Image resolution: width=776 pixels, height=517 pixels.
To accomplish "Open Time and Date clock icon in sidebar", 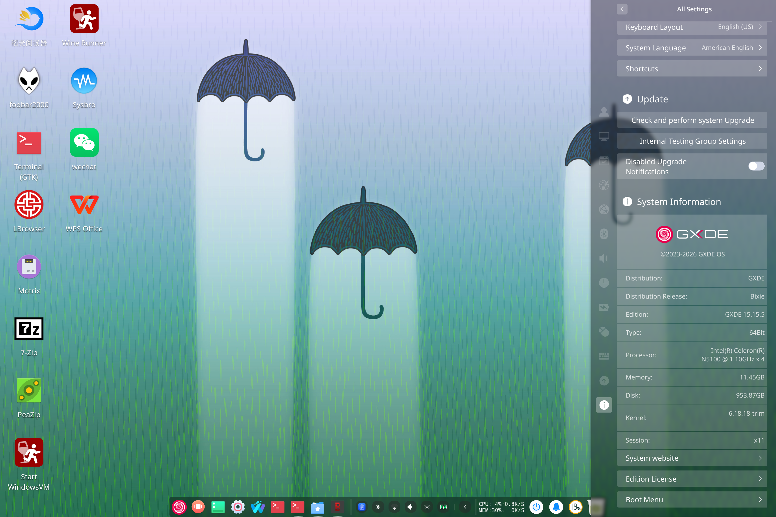I will (x=604, y=283).
